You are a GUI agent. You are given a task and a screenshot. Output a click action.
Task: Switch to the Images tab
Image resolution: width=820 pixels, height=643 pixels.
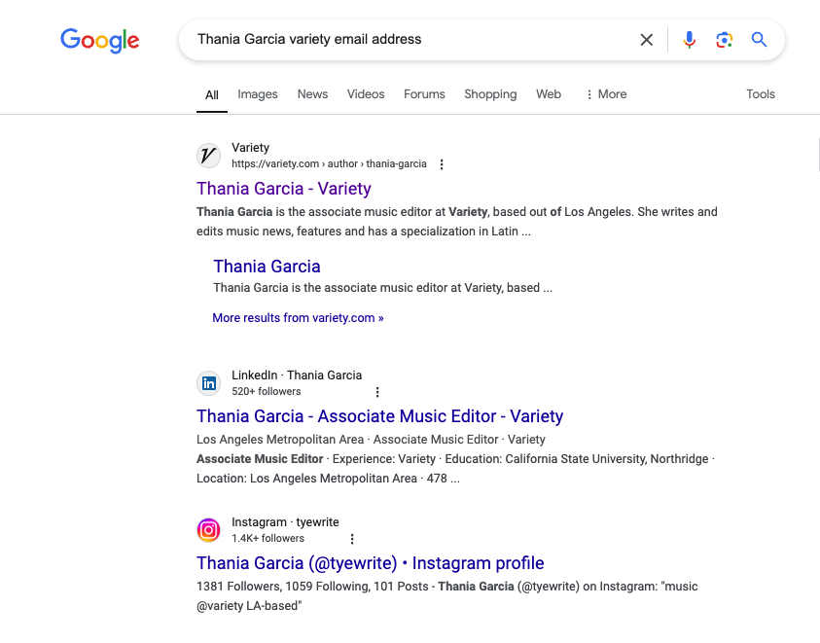(x=258, y=94)
